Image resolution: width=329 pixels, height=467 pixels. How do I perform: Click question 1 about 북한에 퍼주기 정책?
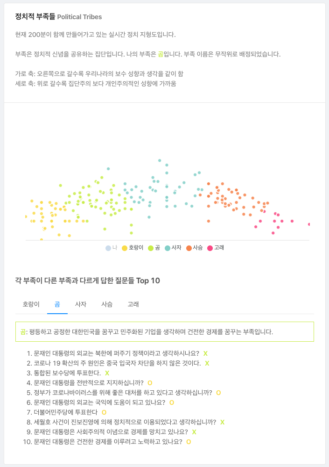117,353
